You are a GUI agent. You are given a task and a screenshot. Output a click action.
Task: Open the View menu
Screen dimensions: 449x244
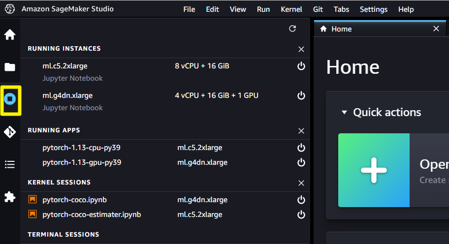pos(238,9)
